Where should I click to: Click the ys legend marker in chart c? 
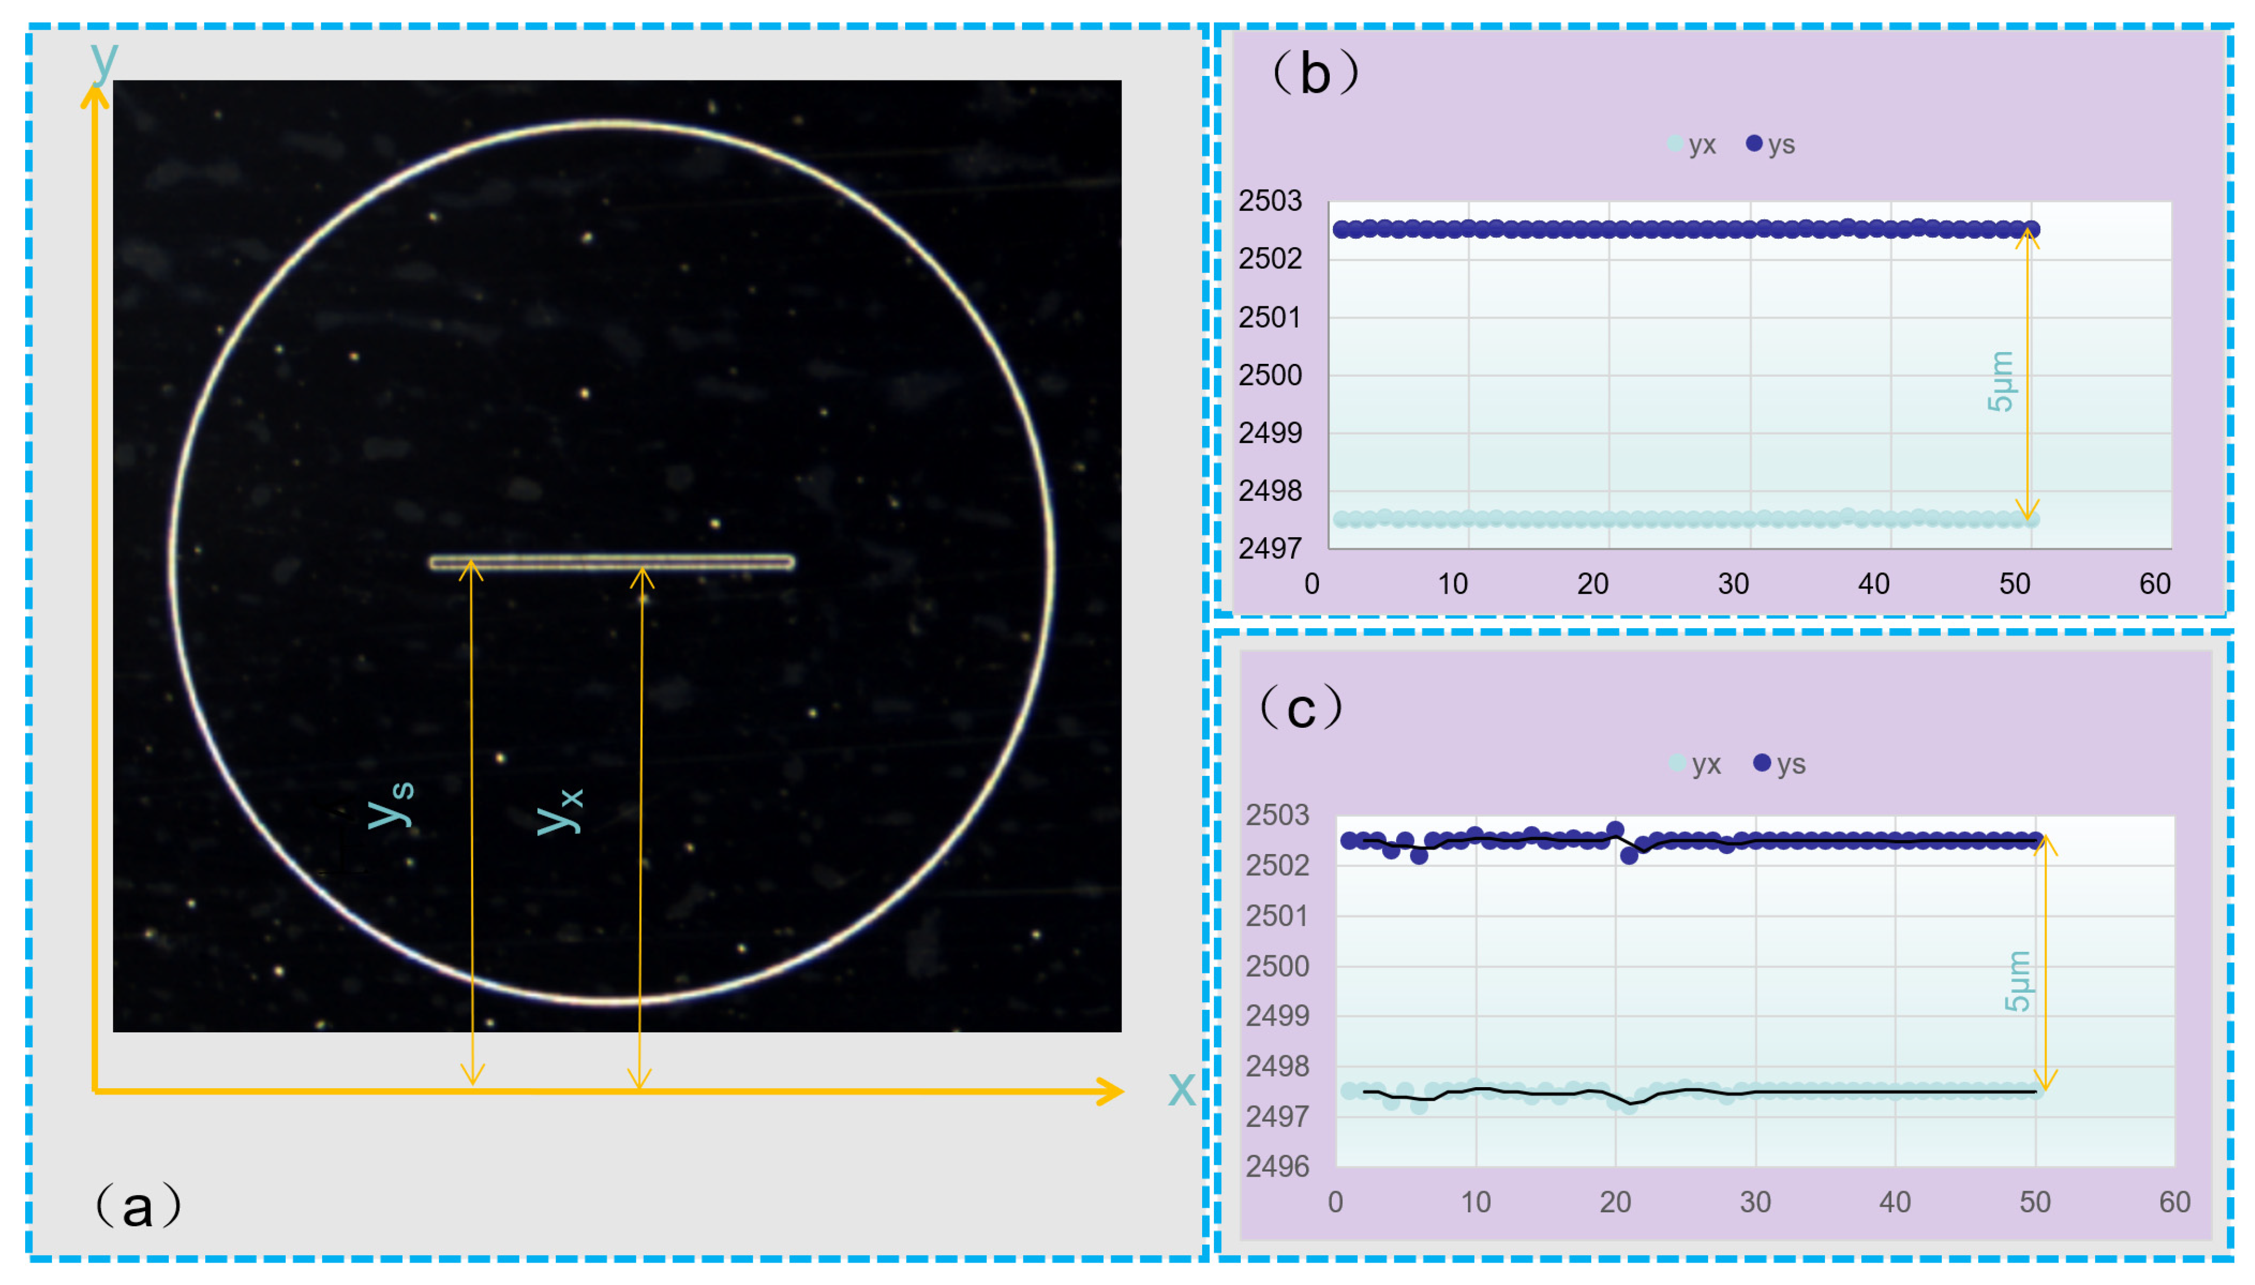pyautogui.click(x=1762, y=764)
